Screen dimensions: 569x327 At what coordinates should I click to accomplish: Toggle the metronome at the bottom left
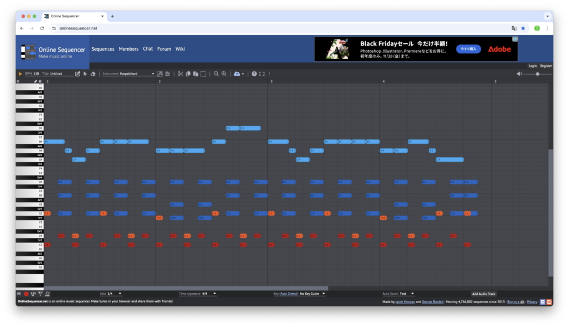click(x=47, y=294)
